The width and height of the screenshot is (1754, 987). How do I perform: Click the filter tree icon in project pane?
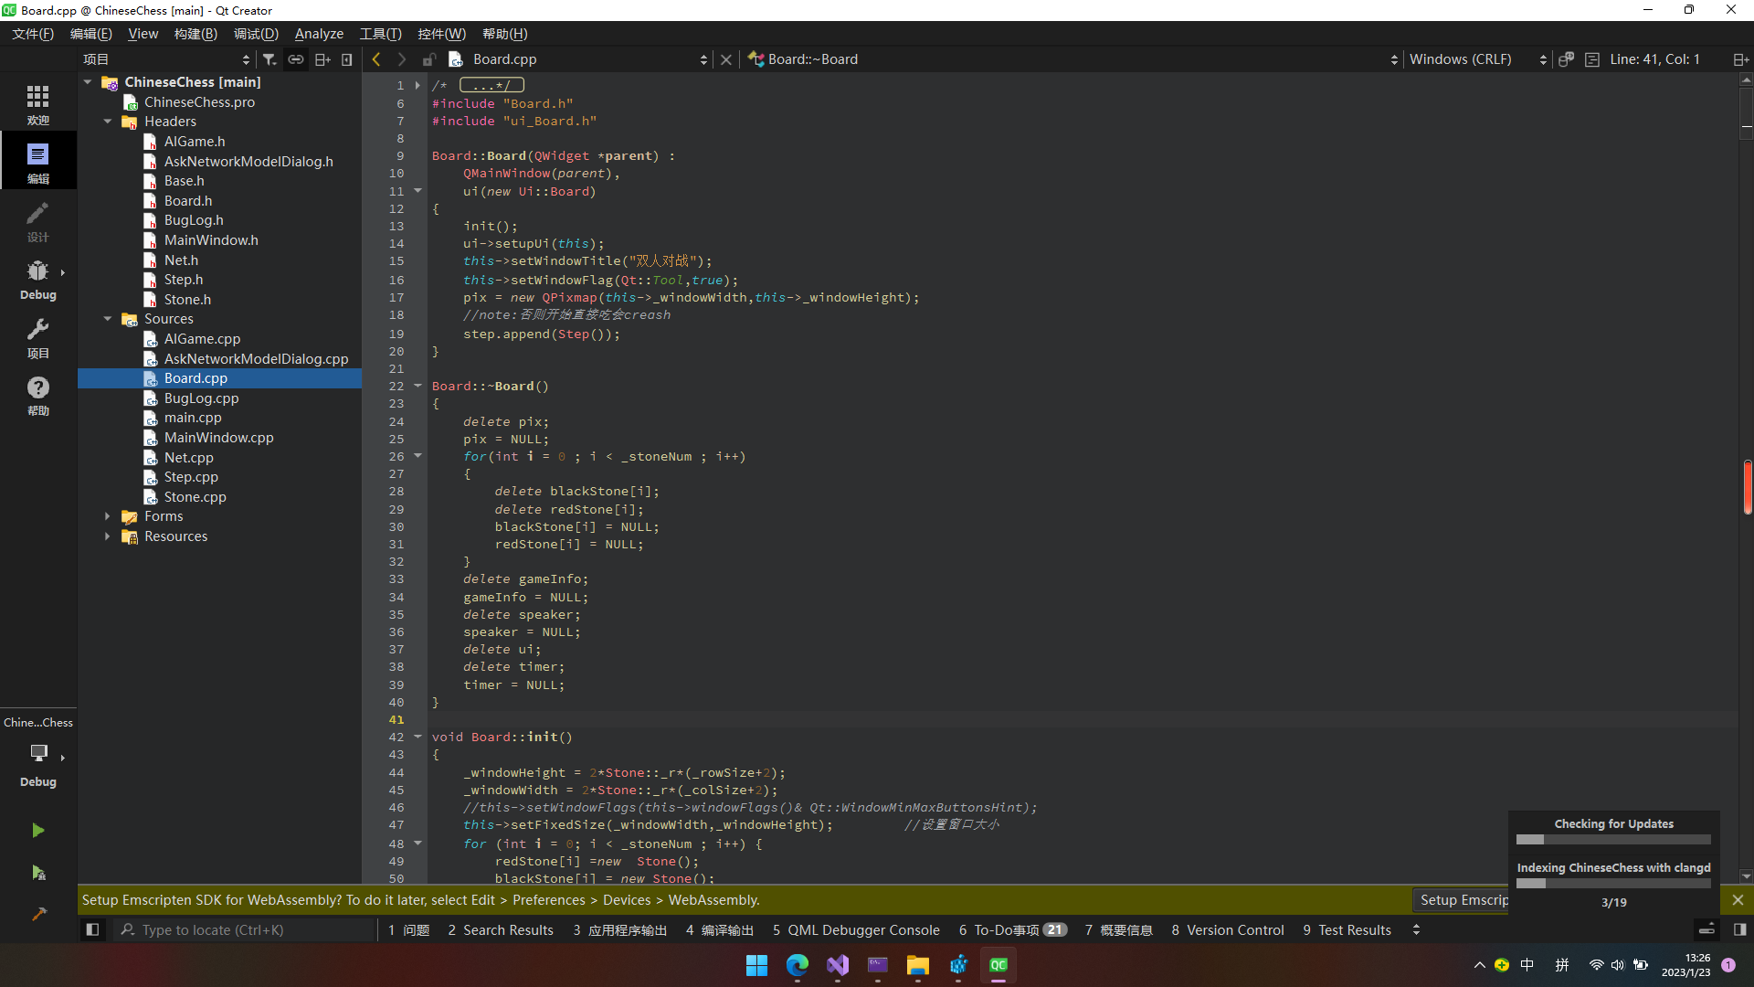269,58
